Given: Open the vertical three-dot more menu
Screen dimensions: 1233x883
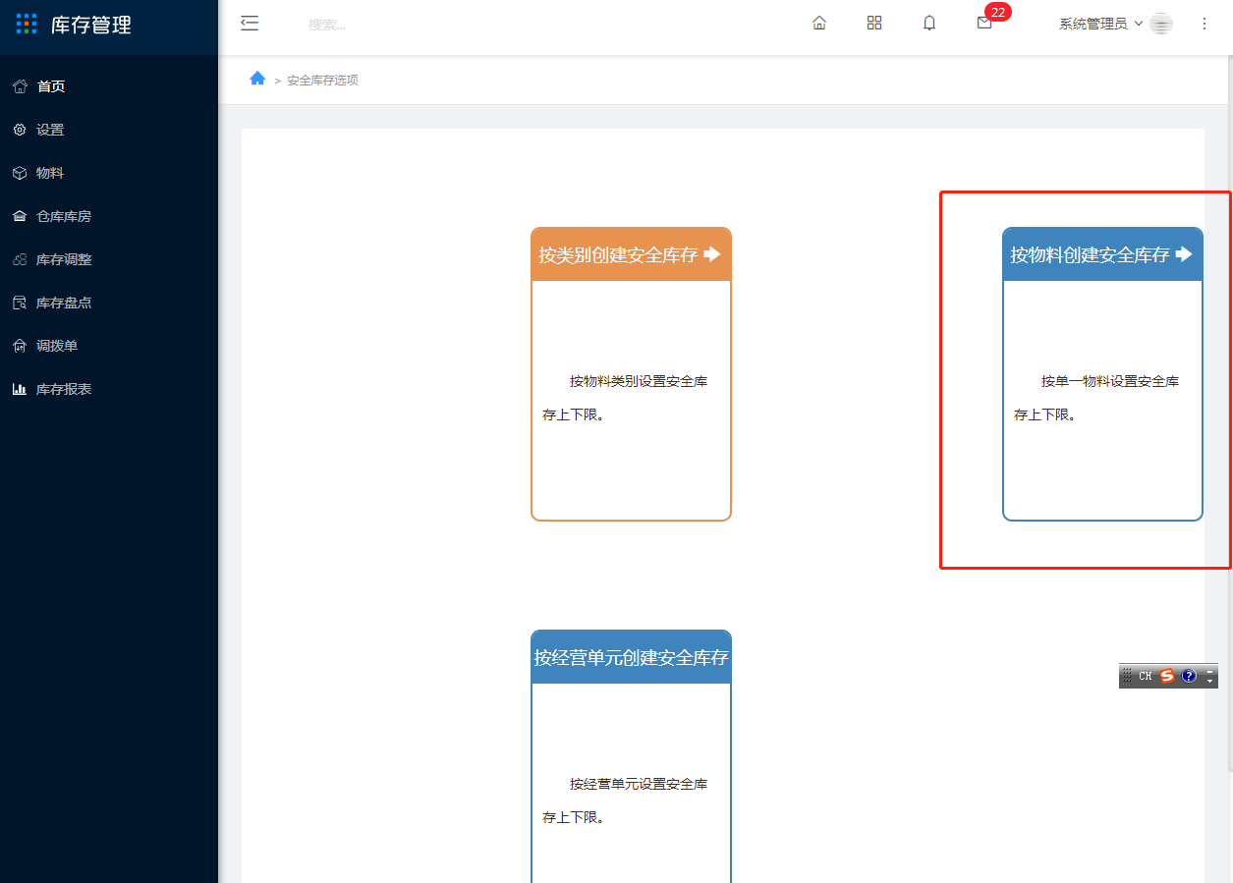Looking at the screenshot, I should click(1205, 24).
